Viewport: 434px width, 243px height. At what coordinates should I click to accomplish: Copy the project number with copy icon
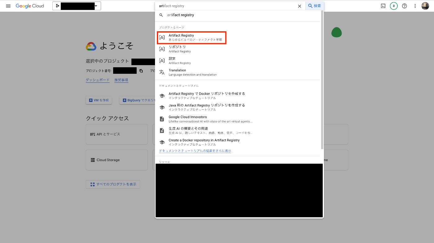tap(141, 71)
